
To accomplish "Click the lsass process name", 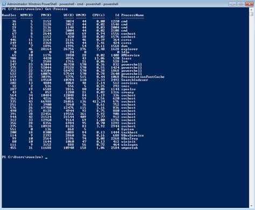I will pyautogui.click(x=126, y=58).
